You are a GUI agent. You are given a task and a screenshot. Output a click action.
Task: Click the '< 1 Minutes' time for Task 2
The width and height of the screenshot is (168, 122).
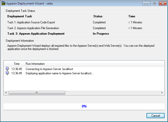point(135,28)
